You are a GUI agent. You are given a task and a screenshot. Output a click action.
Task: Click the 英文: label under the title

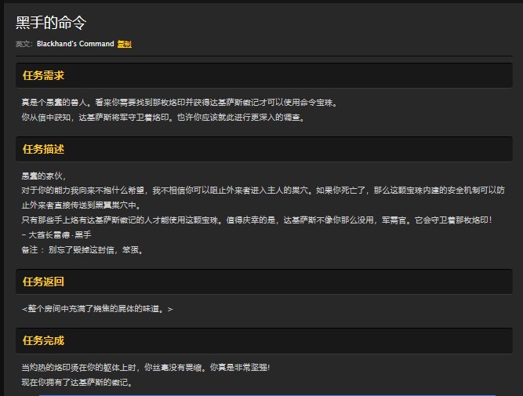pyautogui.click(x=24, y=44)
